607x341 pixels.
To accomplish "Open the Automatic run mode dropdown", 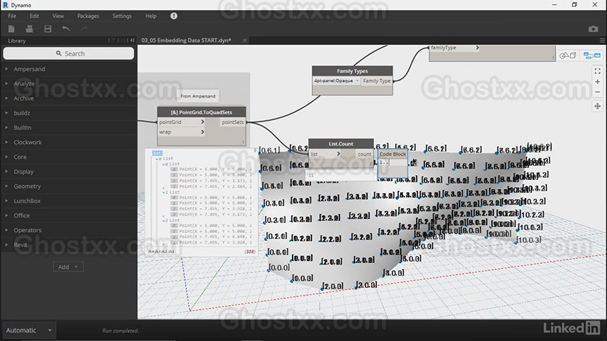I will click(29, 330).
